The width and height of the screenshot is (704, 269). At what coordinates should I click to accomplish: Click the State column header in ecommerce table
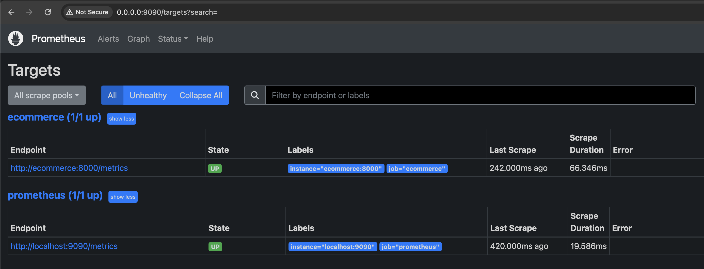[218, 150]
